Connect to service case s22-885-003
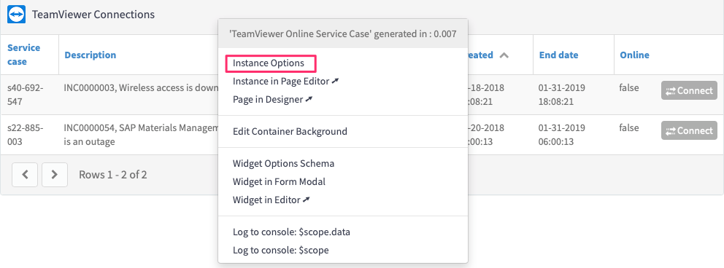Screen dimensions: 724x268 tap(689, 131)
